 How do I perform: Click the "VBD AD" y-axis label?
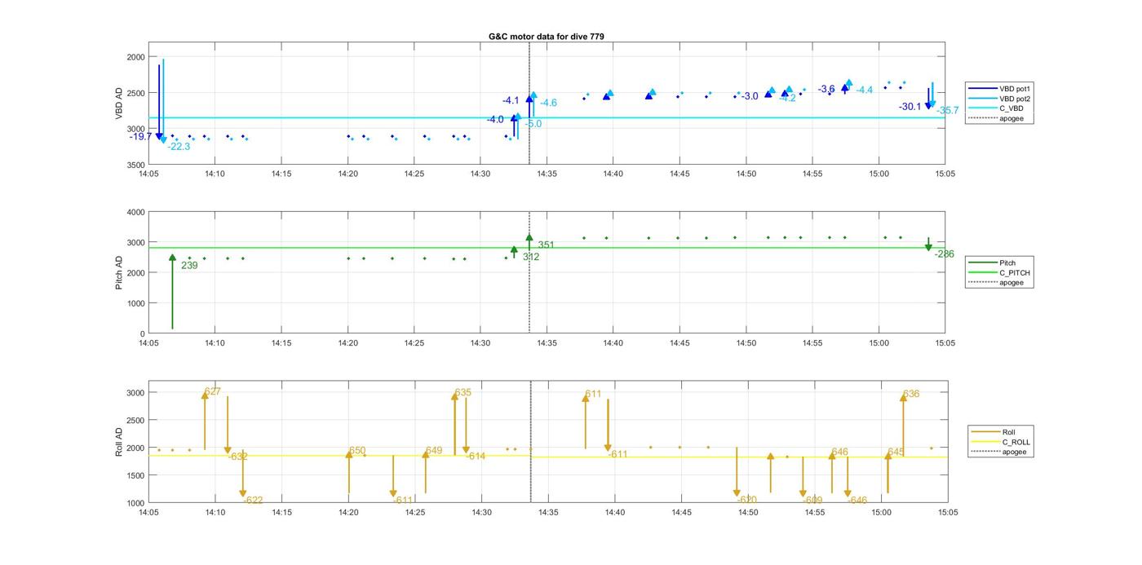pos(119,104)
